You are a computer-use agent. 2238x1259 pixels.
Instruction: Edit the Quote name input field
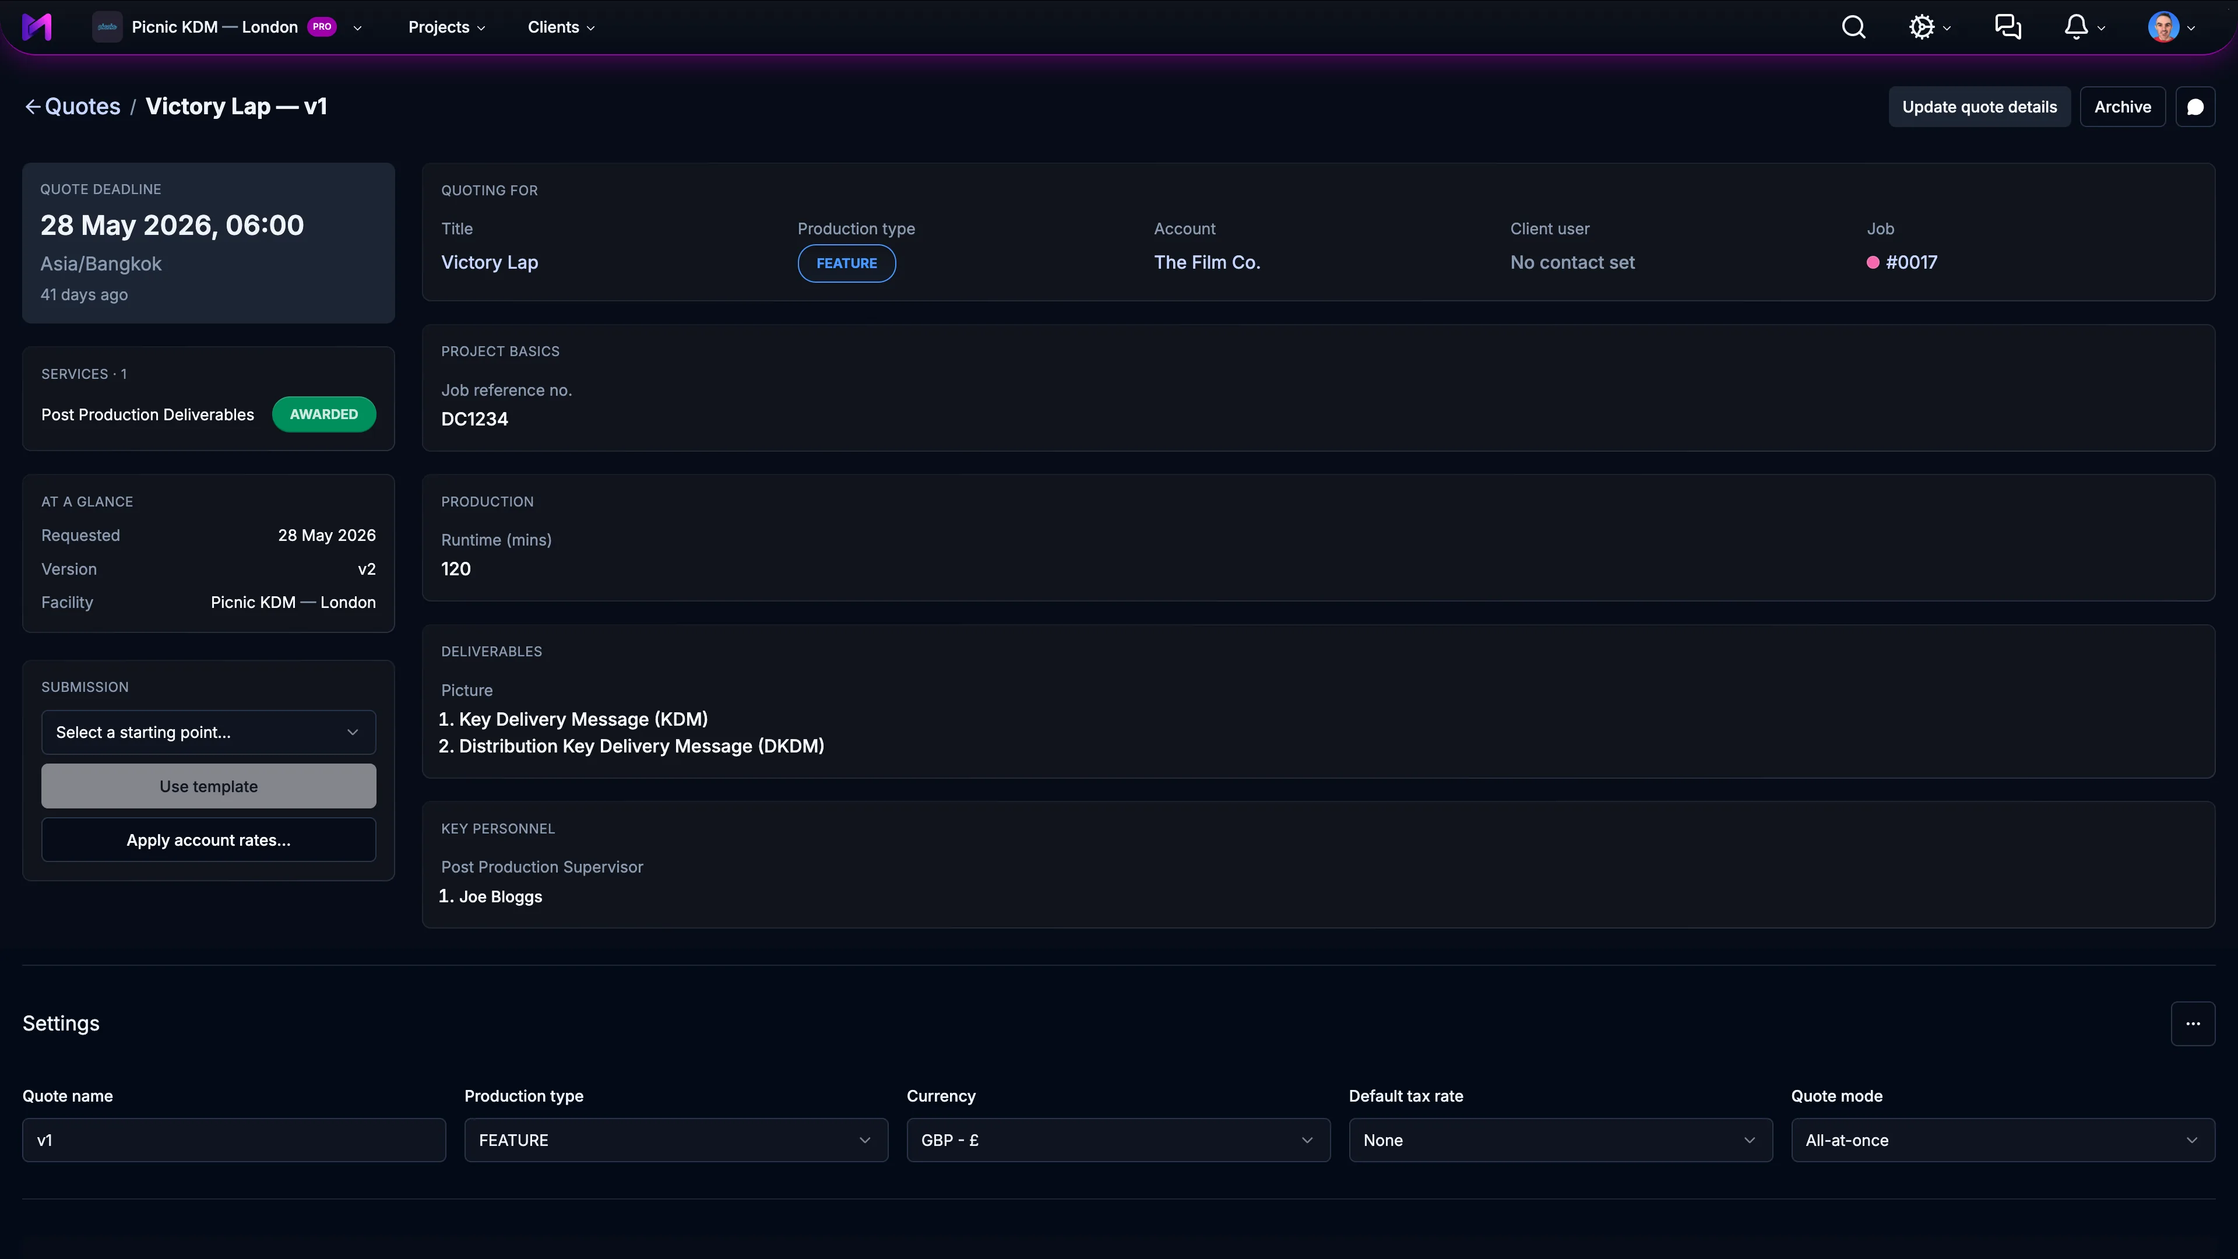(x=234, y=1140)
